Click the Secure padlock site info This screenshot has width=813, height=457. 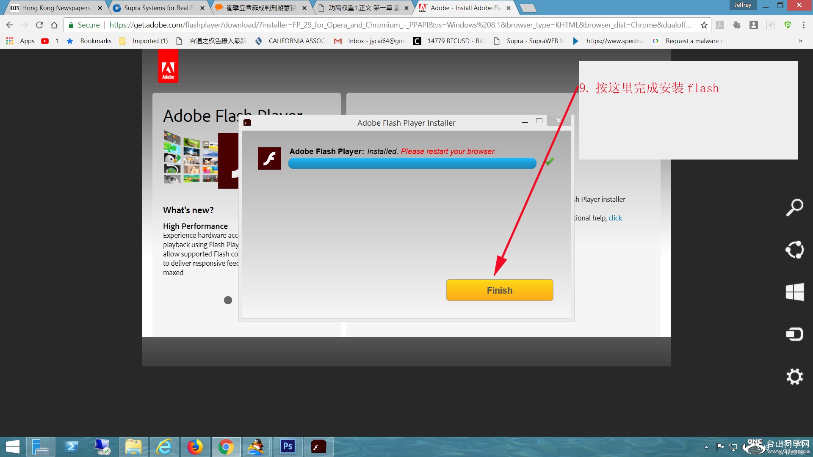click(84, 25)
